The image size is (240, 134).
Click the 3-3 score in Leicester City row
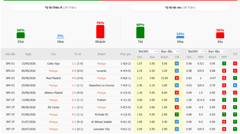click(x=74, y=129)
